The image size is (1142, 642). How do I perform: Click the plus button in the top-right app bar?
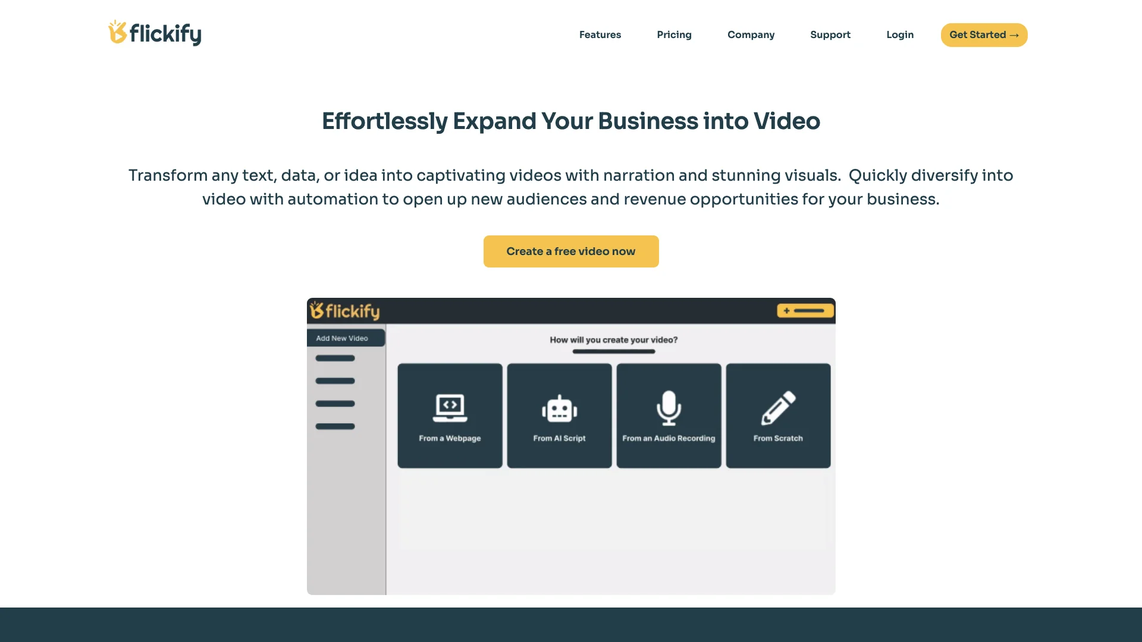787,310
